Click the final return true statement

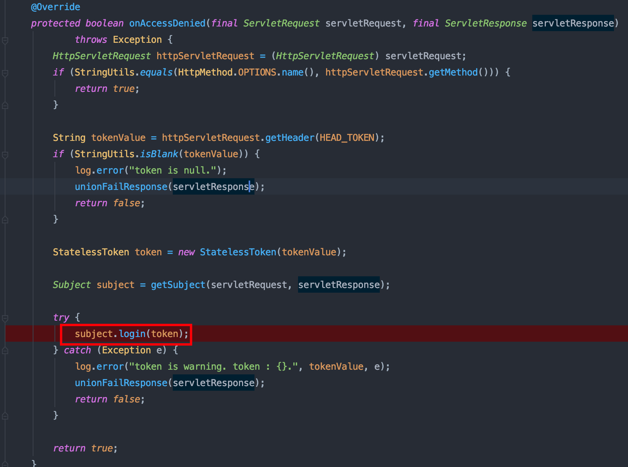[x=85, y=448]
